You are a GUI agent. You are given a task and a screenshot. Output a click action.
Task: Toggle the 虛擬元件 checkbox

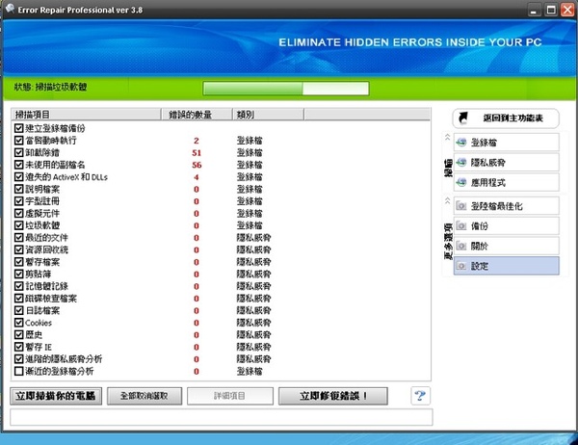19,213
